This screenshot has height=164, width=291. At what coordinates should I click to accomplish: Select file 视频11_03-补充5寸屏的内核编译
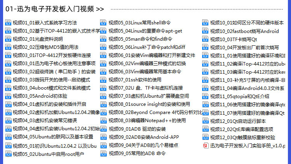point(248,80)
